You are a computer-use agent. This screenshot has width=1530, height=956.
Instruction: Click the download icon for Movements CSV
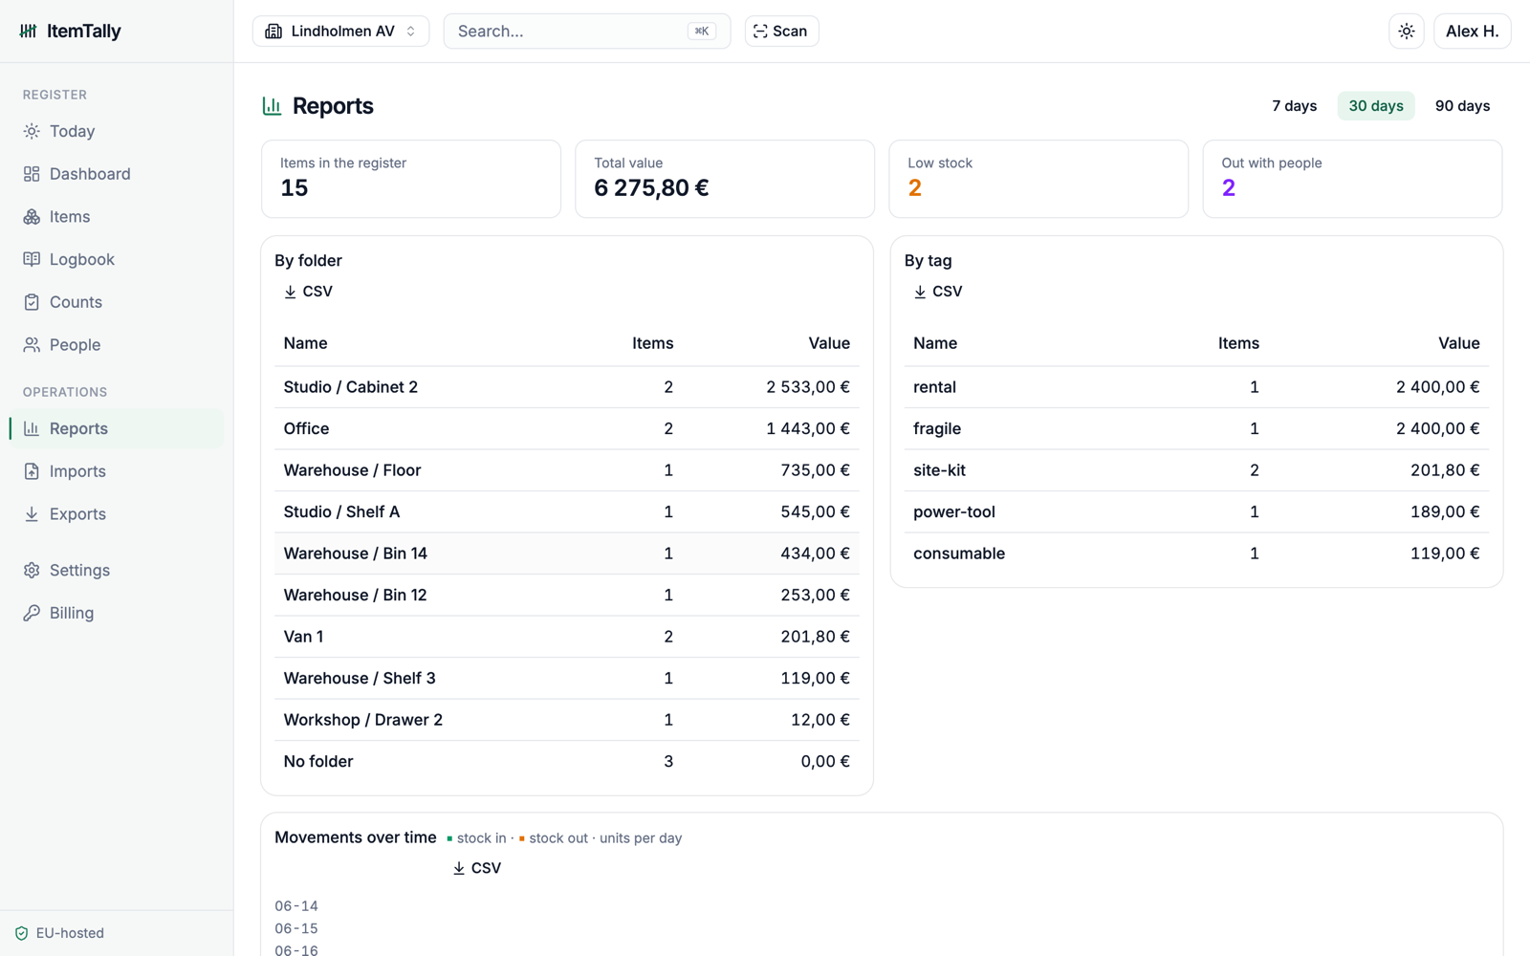pyautogui.click(x=459, y=868)
